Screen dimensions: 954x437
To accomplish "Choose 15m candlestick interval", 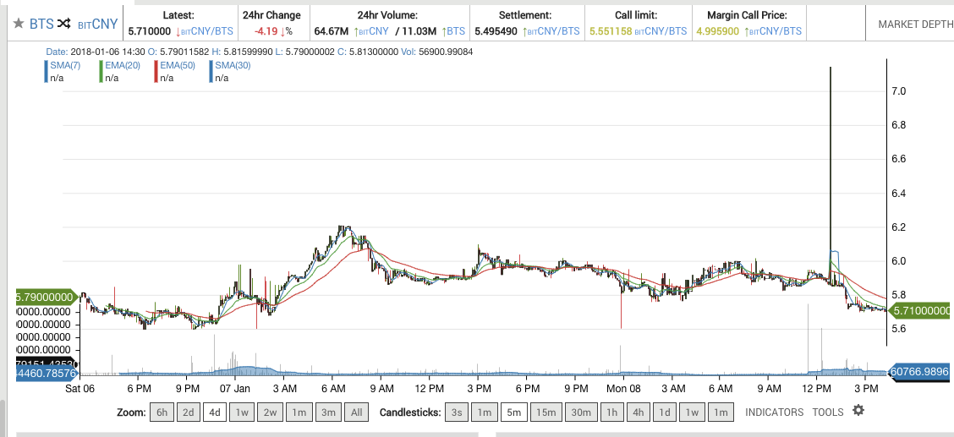I will [546, 412].
